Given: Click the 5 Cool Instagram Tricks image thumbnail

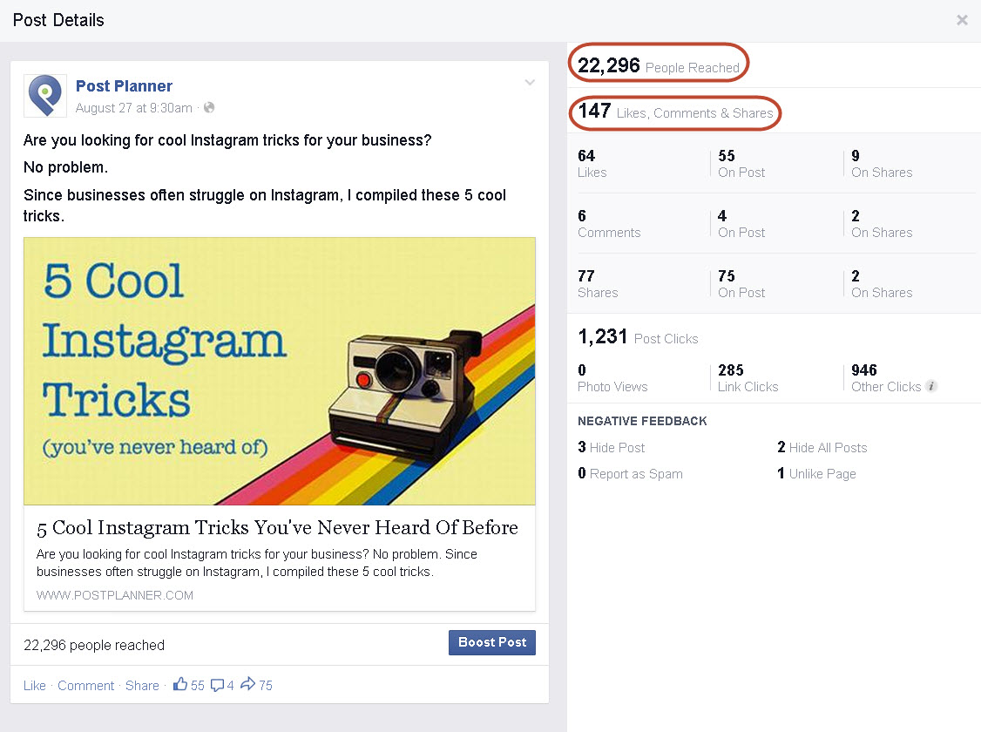Looking at the screenshot, I should [279, 370].
